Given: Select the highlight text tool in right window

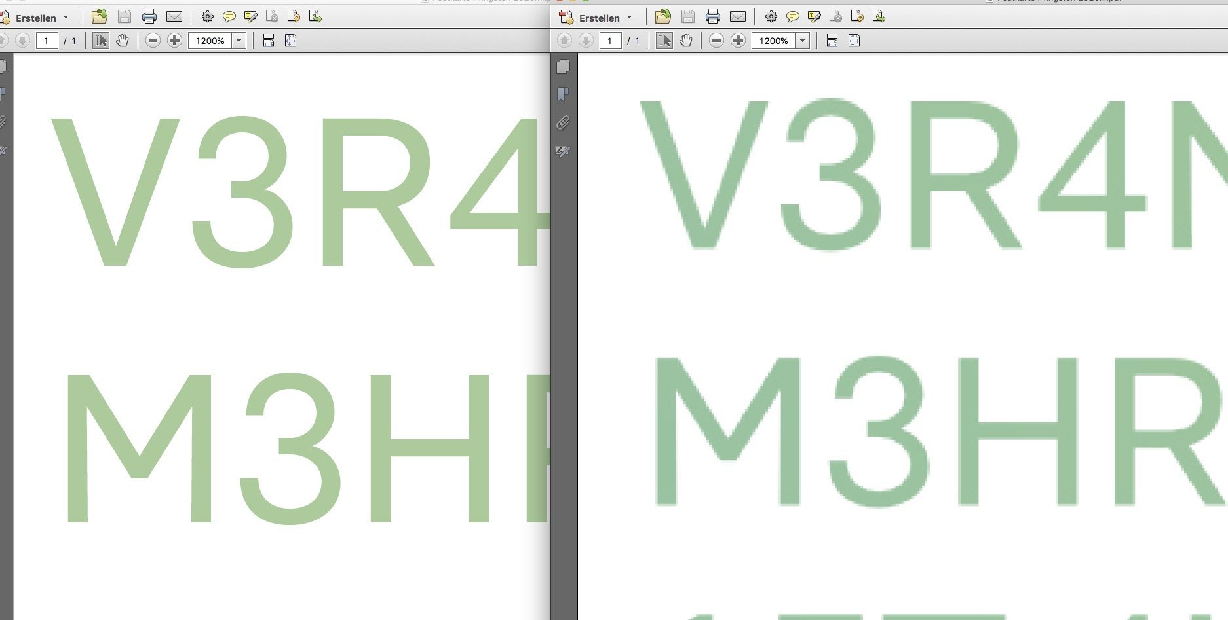Looking at the screenshot, I should [814, 16].
